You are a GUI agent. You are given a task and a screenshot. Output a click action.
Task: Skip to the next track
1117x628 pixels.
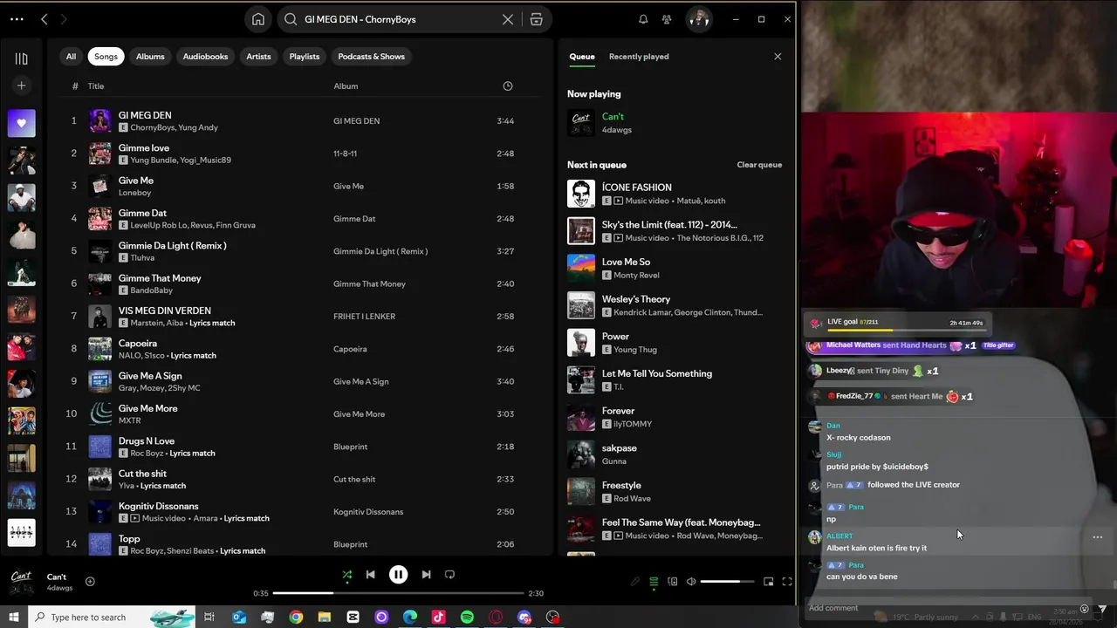426,575
